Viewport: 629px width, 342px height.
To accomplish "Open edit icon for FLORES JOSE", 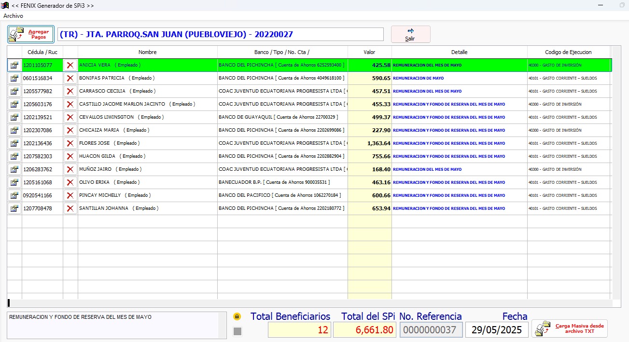I will click(14, 143).
